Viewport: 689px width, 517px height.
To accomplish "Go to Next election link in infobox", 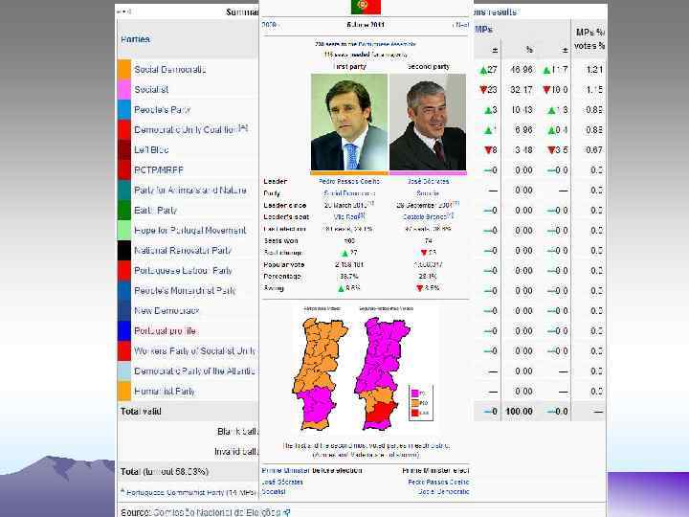I will pos(462,25).
